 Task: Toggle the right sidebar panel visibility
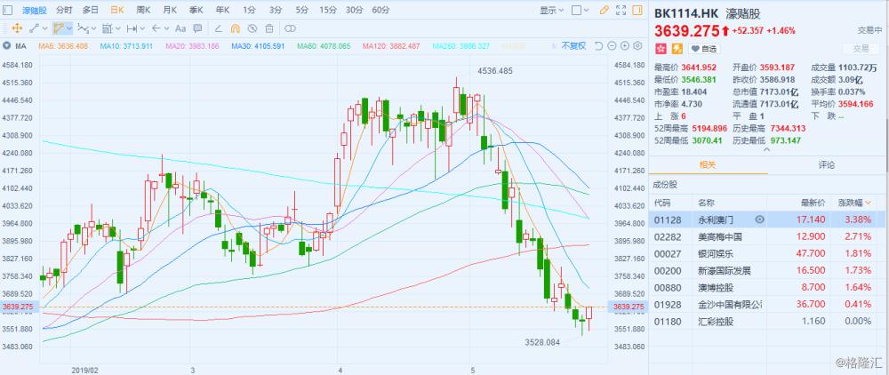click(637, 10)
